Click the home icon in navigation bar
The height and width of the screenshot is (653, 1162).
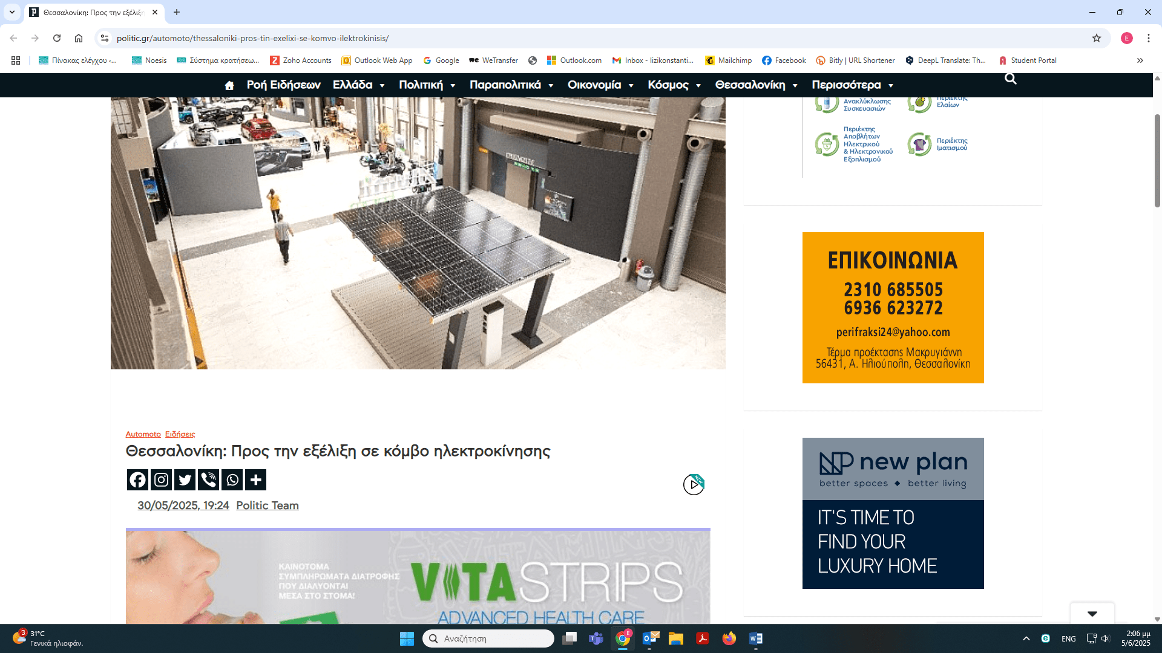229,85
